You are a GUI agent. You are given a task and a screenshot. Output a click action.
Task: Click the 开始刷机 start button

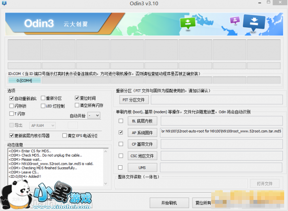169,203
